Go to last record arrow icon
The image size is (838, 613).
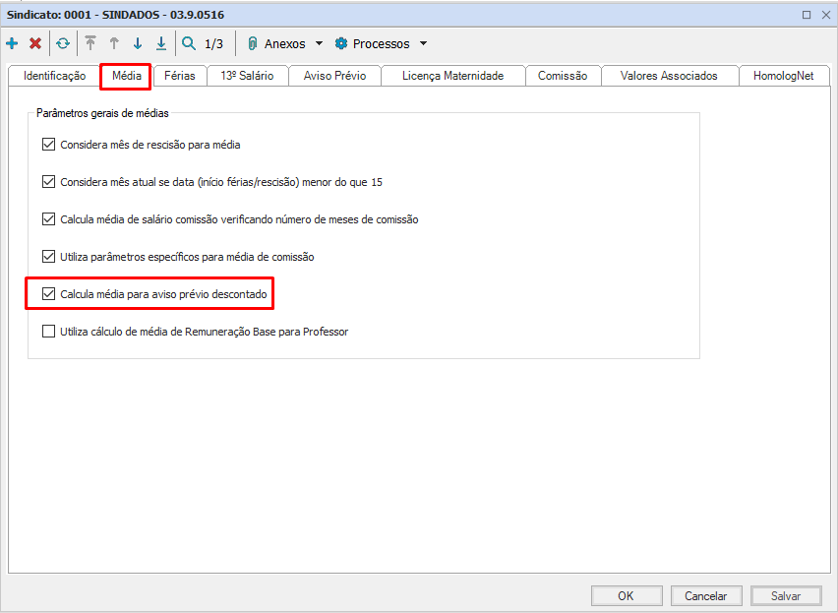[161, 43]
